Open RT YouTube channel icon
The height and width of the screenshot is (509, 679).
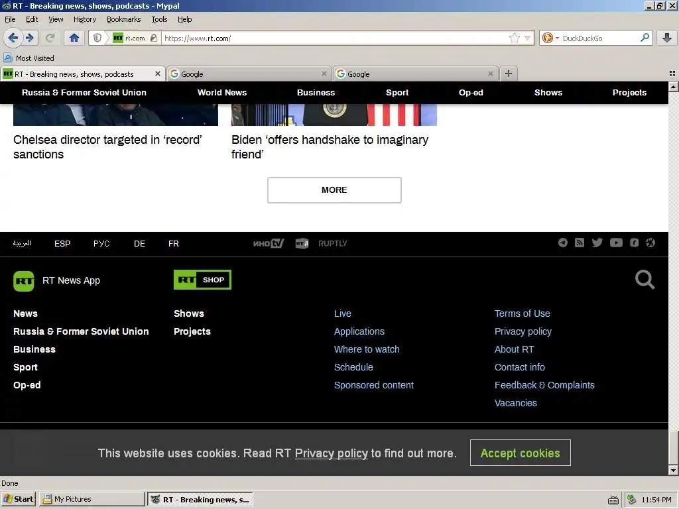[x=616, y=243]
